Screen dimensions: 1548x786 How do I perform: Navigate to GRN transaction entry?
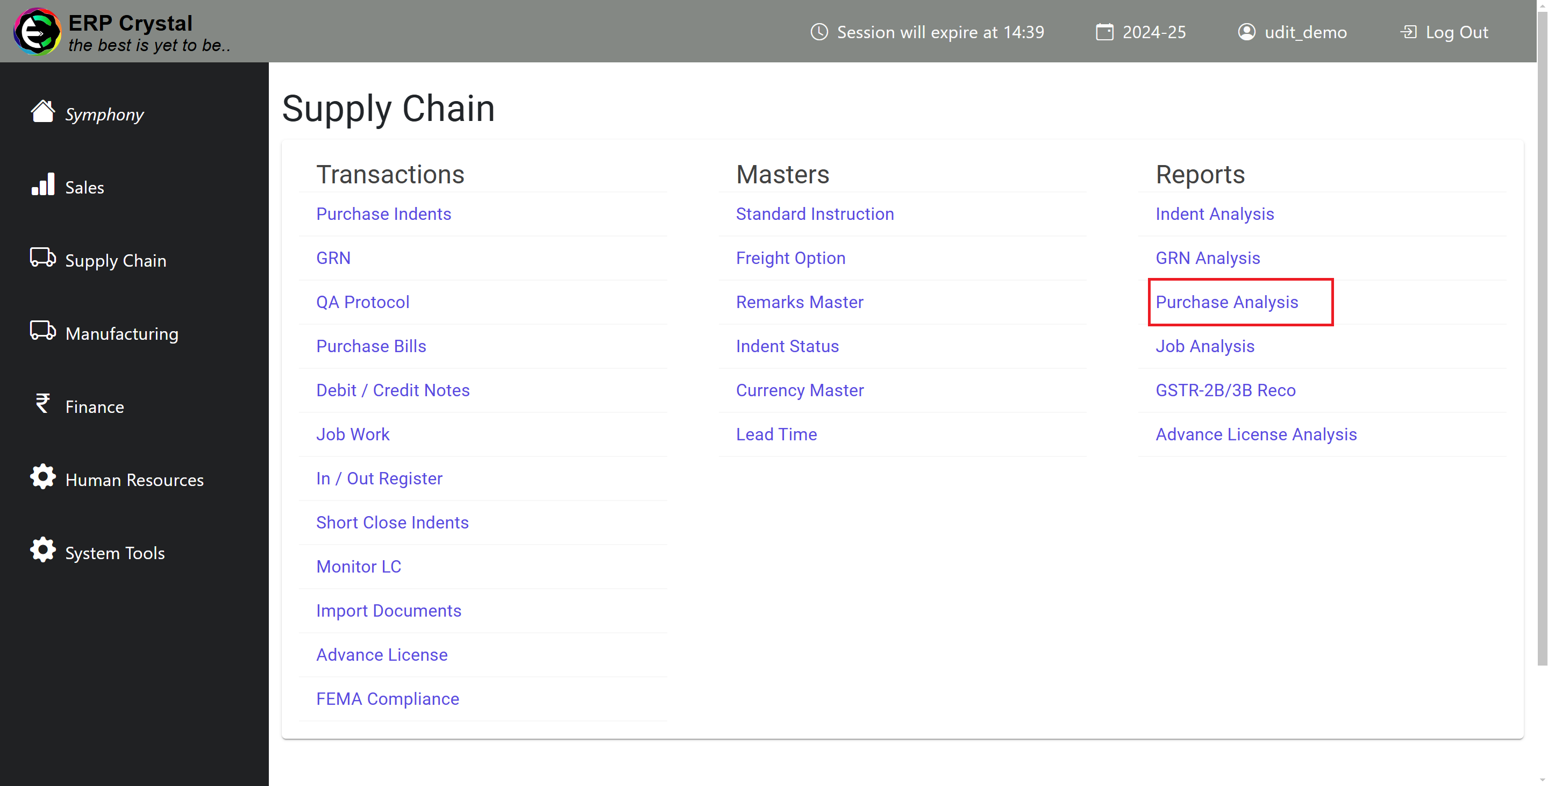[x=334, y=258]
